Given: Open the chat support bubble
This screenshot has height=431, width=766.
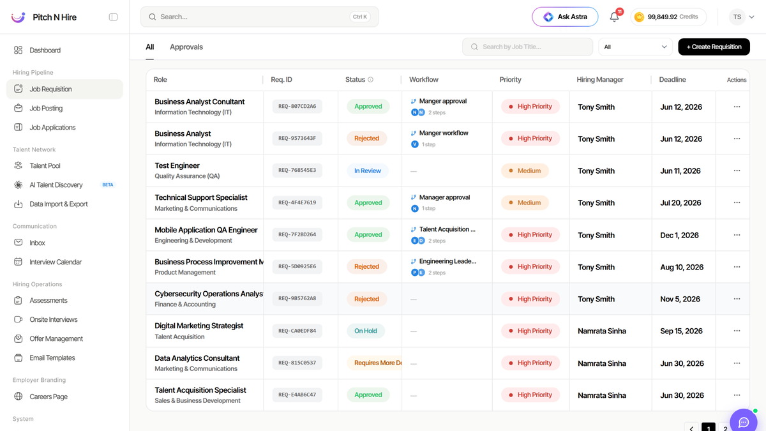Looking at the screenshot, I should pos(744,421).
